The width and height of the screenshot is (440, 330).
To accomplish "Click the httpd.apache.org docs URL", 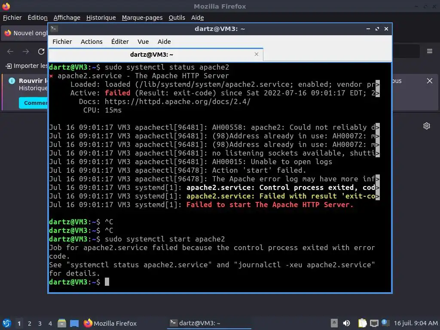I will click(x=177, y=101).
